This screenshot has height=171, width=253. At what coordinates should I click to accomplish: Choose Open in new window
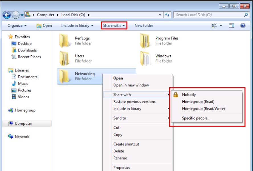(x=138, y=85)
